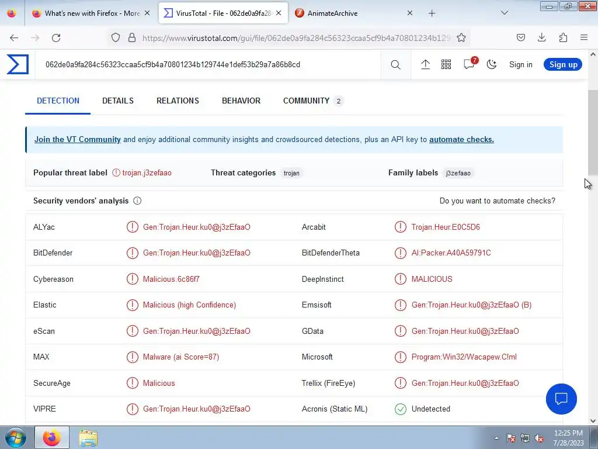Viewport: 598px width, 449px height.
Task: Click the Firefox address bar URL
Action: 296,38
